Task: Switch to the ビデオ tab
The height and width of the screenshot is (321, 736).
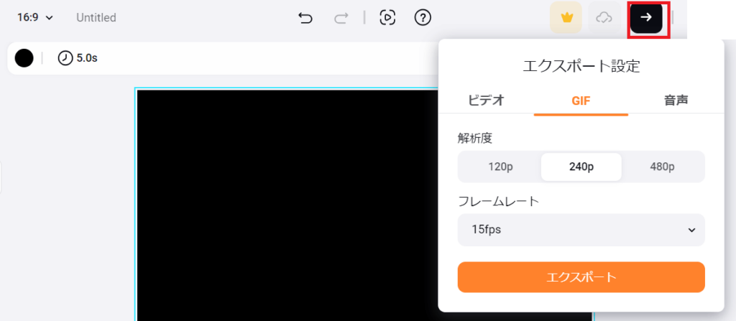Action: point(487,100)
